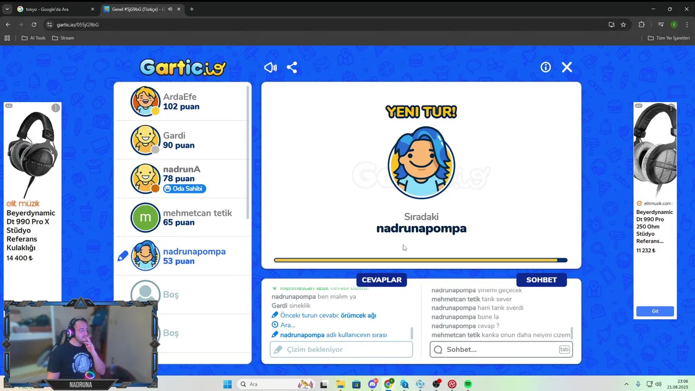Click ArdaEfe's avatar
The image size is (695, 391).
(146, 102)
